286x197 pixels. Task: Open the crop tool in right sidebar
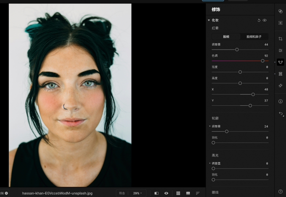click(281, 39)
